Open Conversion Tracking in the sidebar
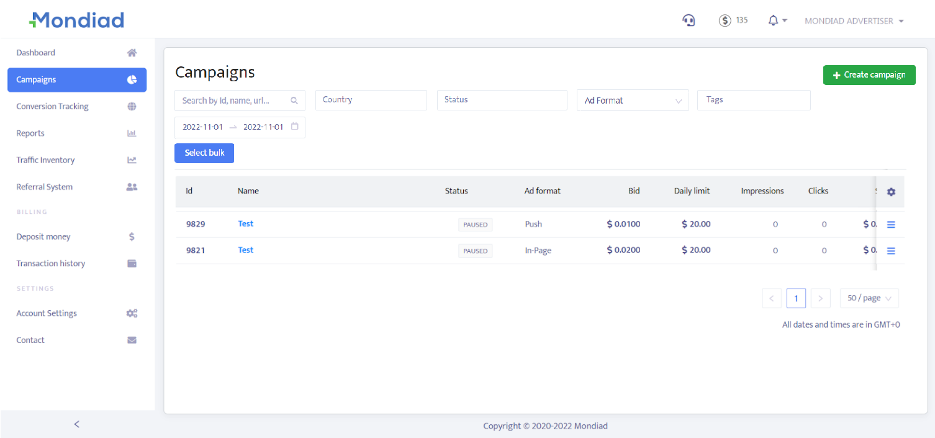Viewport: 935px width, 438px height. coord(52,107)
